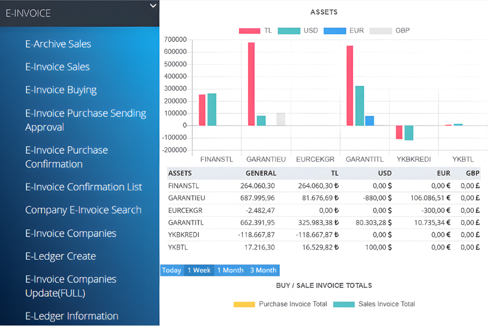
Task: Open E-Invoice Purchase Sending Approval
Action: pos(85,120)
